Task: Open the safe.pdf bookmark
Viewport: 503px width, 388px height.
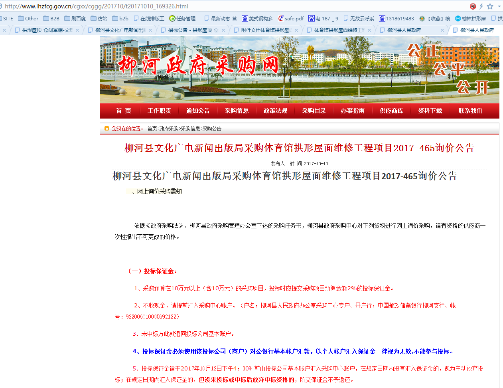Action: point(291,18)
